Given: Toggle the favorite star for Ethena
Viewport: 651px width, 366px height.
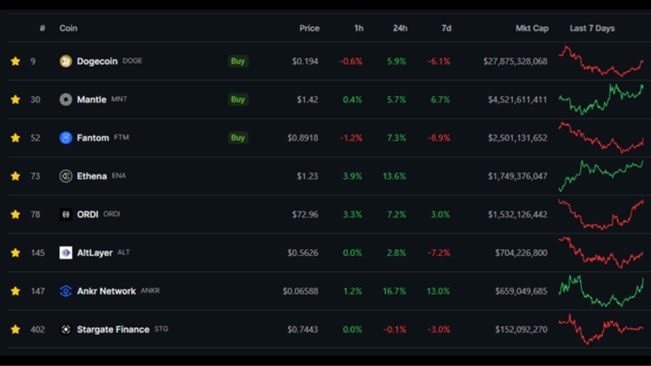Looking at the screenshot, I should pyautogui.click(x=16, y=176).
